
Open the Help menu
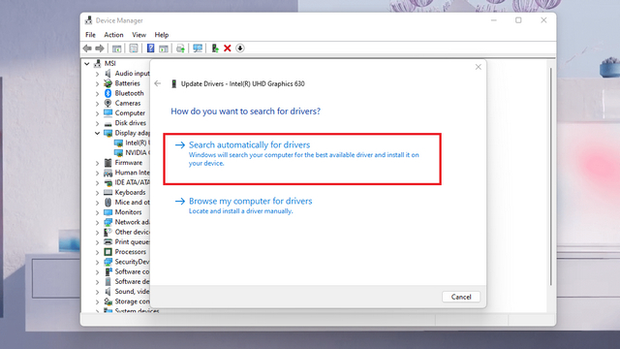point(162,35)
